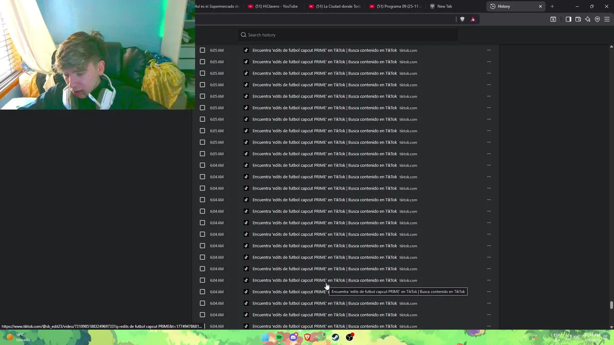Open Discord from the taskbar
The height and width of the screenshot is (345, 614).
[x=293, y=337]
